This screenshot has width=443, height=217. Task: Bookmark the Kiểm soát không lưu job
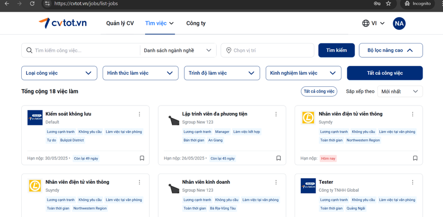(142, 158)
